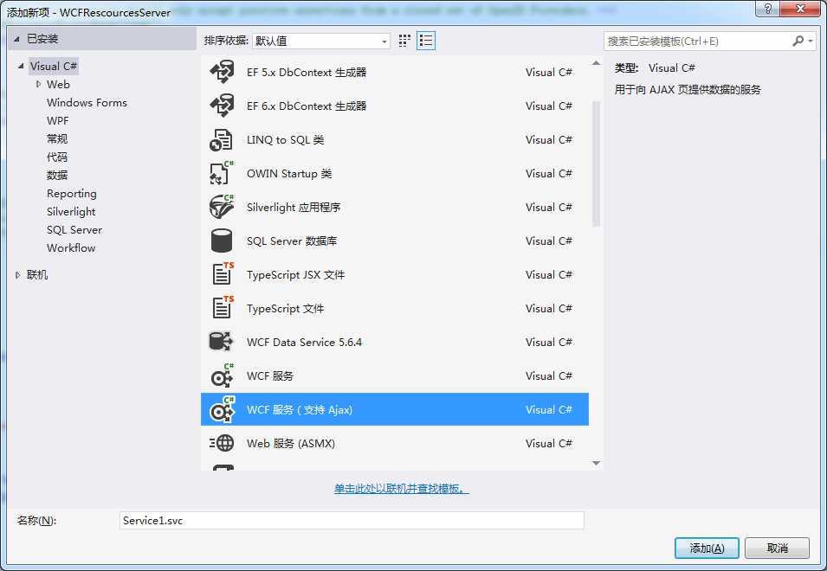
Task: Click the search magnifier icon
Action: coord(798,41)
